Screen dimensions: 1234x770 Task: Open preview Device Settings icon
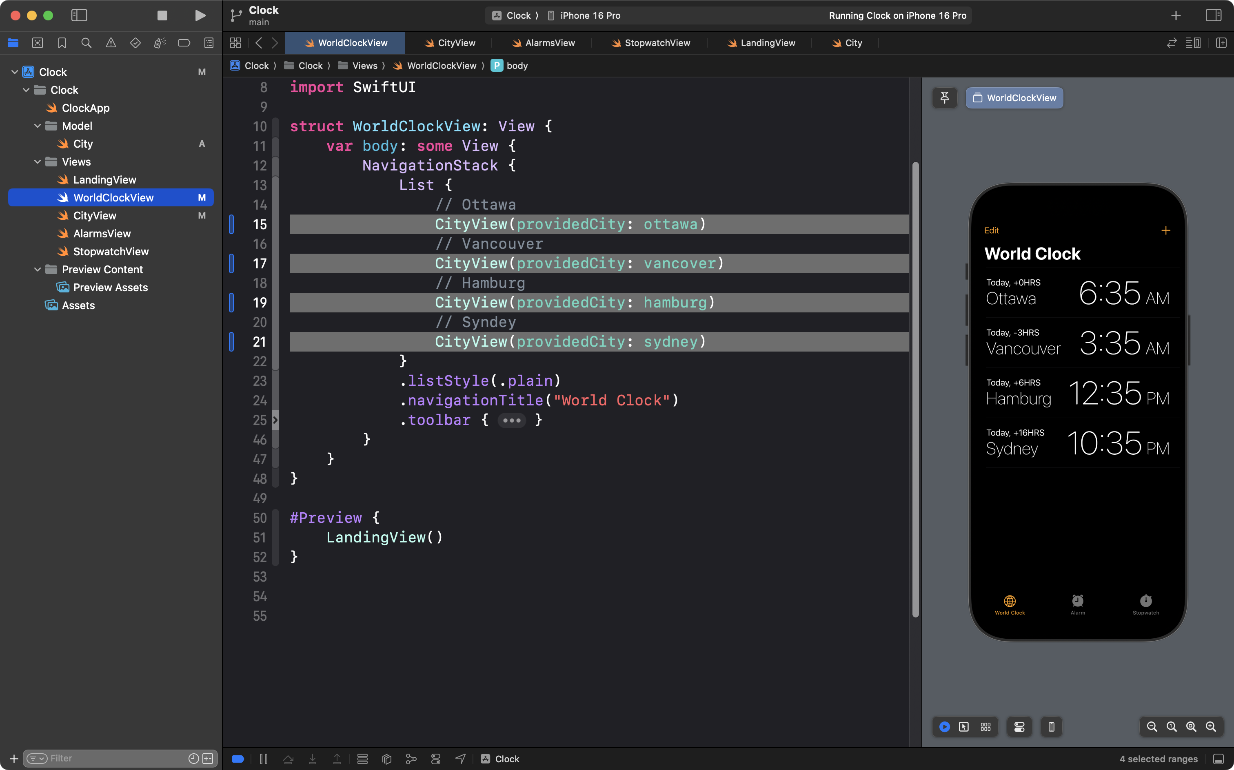pyautogui.click(x=1019, y=727)
